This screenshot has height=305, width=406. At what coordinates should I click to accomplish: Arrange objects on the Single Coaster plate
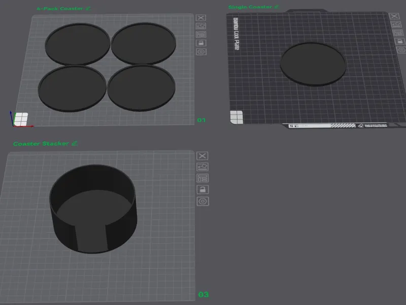(x=397, y=33)
